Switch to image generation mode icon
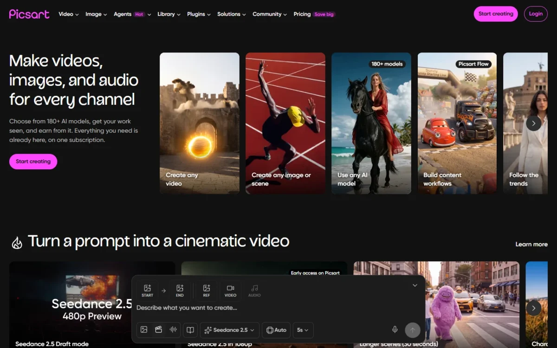 [144, 330]
